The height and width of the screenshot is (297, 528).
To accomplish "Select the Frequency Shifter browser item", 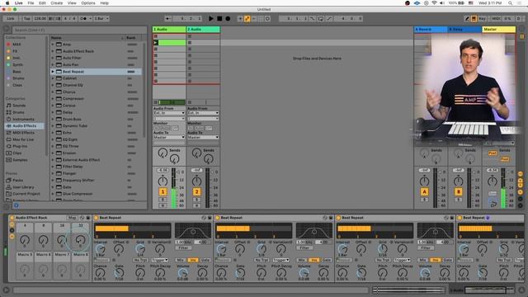I will click(78, 180).
